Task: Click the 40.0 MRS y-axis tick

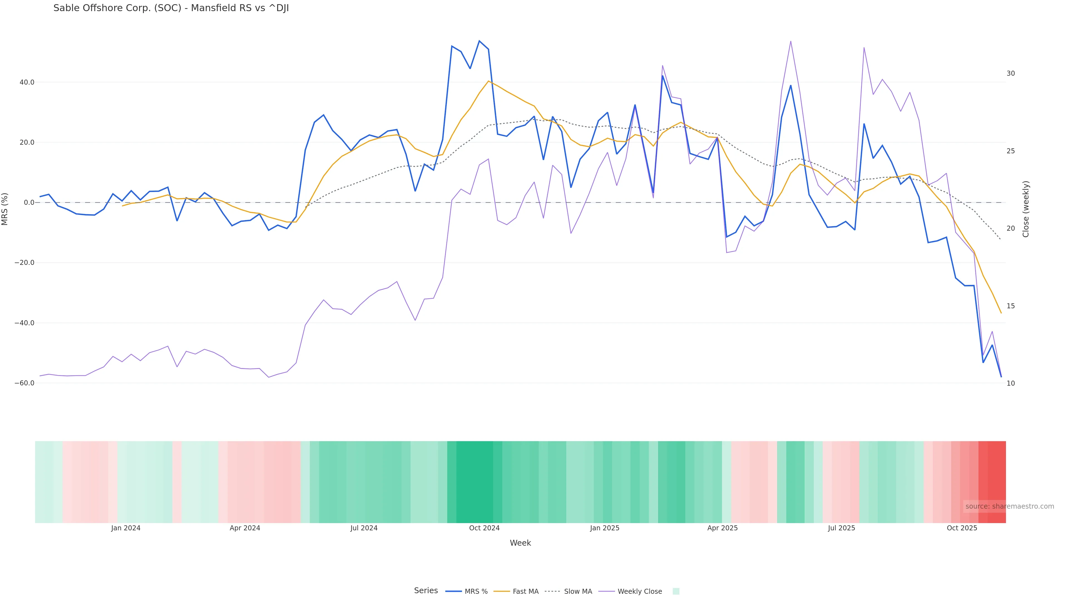Action: 26,82
